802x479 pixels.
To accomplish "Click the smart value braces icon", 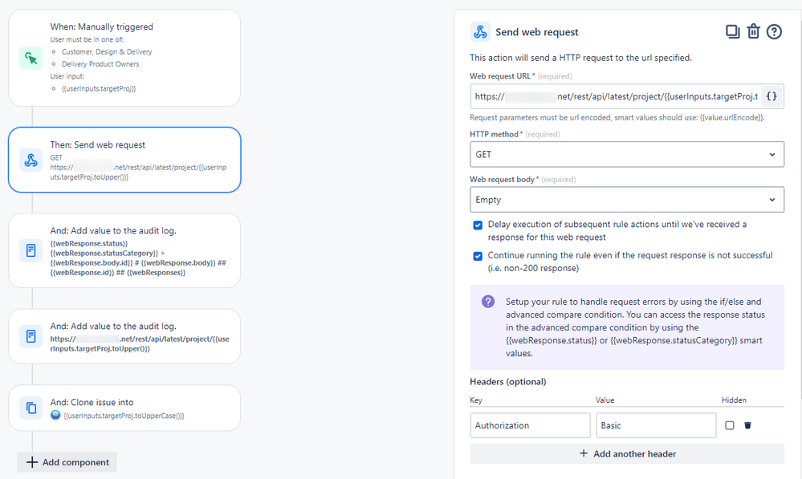I will point(771,97).
